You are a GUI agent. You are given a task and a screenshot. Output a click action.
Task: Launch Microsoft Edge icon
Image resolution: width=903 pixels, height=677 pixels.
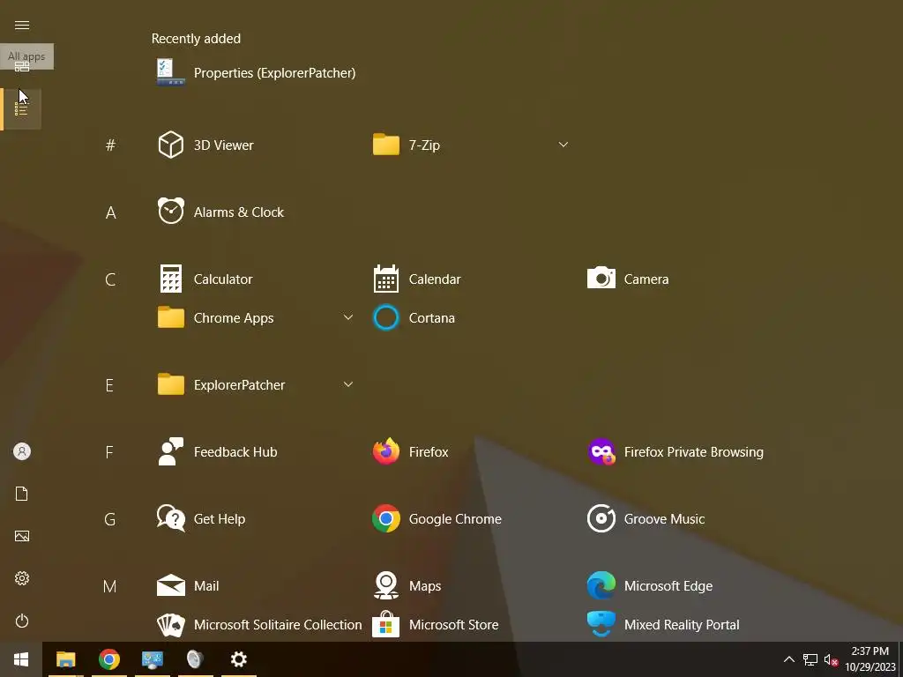point(601,586)
